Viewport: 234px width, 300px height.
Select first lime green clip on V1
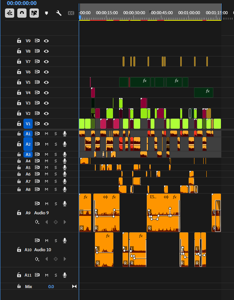pos(82,124)
